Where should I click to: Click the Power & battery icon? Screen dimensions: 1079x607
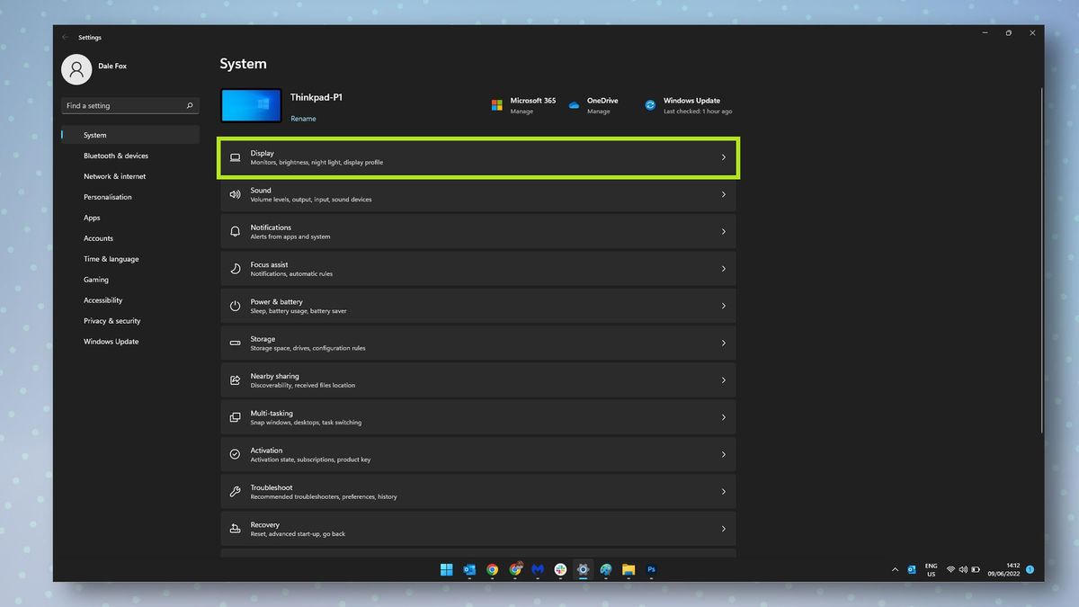236,306
